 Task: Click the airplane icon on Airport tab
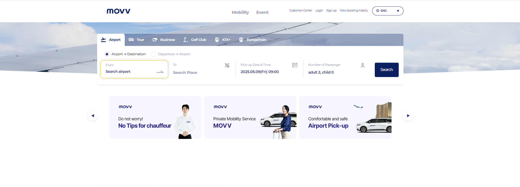point(103,40)
